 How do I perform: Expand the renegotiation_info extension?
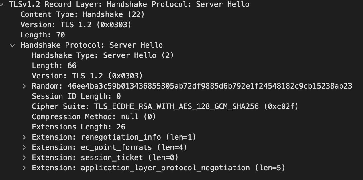click(24, 137)
